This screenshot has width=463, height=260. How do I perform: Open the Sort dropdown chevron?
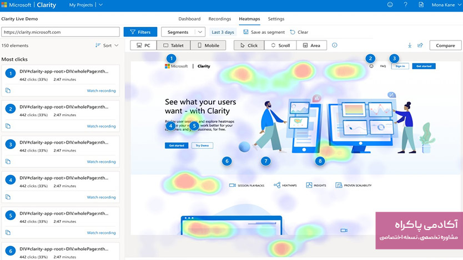point(117,45)
